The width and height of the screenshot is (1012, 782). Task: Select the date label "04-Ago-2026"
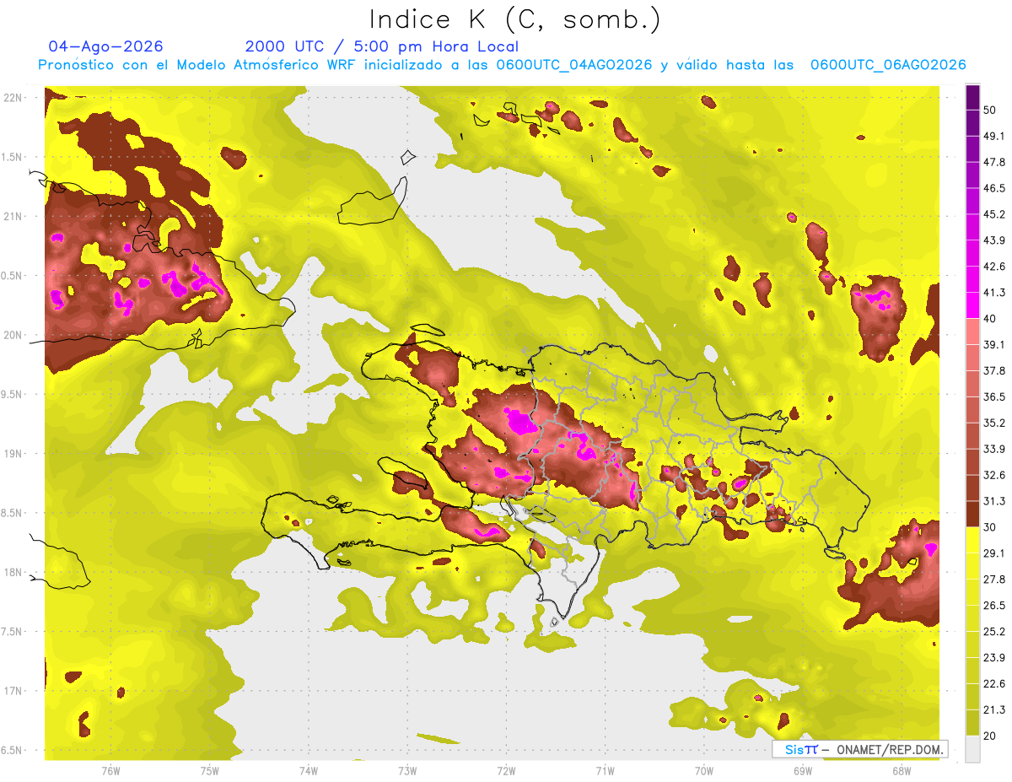(106, 46)
